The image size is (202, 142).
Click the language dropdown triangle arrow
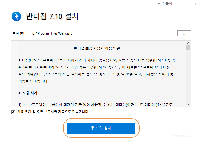pyautogui.click(x=159, y=4)
